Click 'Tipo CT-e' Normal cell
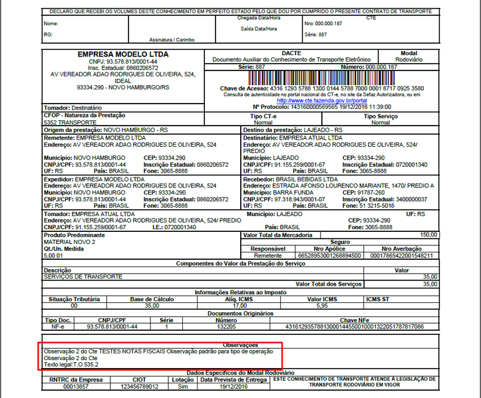481x398 pixels. click(x=263, y=119)
